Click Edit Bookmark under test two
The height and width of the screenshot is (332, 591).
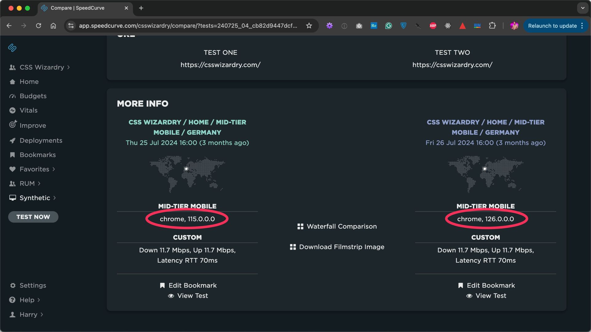click(x=486, y=286)
